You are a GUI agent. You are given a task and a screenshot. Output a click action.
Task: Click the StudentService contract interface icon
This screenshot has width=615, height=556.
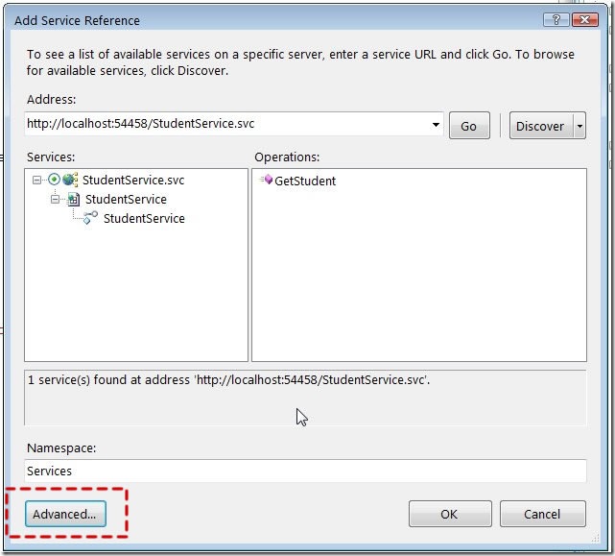pyautogui.click(x=90, y=218)
